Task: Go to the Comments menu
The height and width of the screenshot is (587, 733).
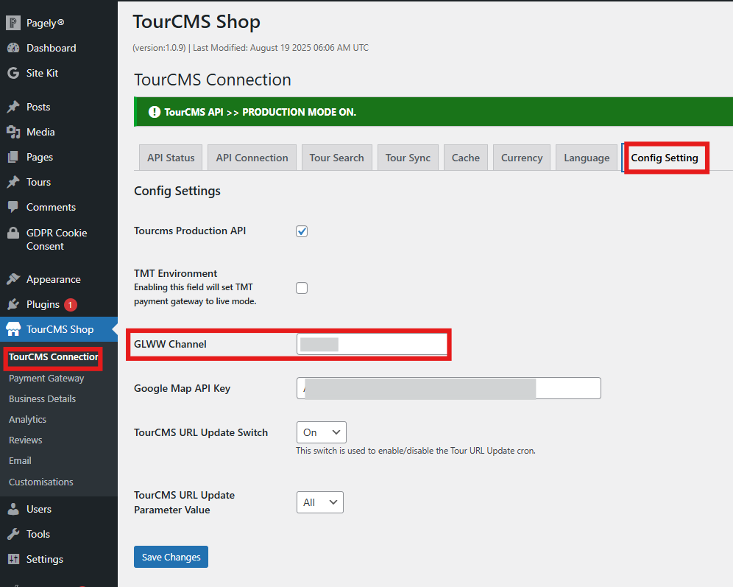Action: tap(51, 207)
